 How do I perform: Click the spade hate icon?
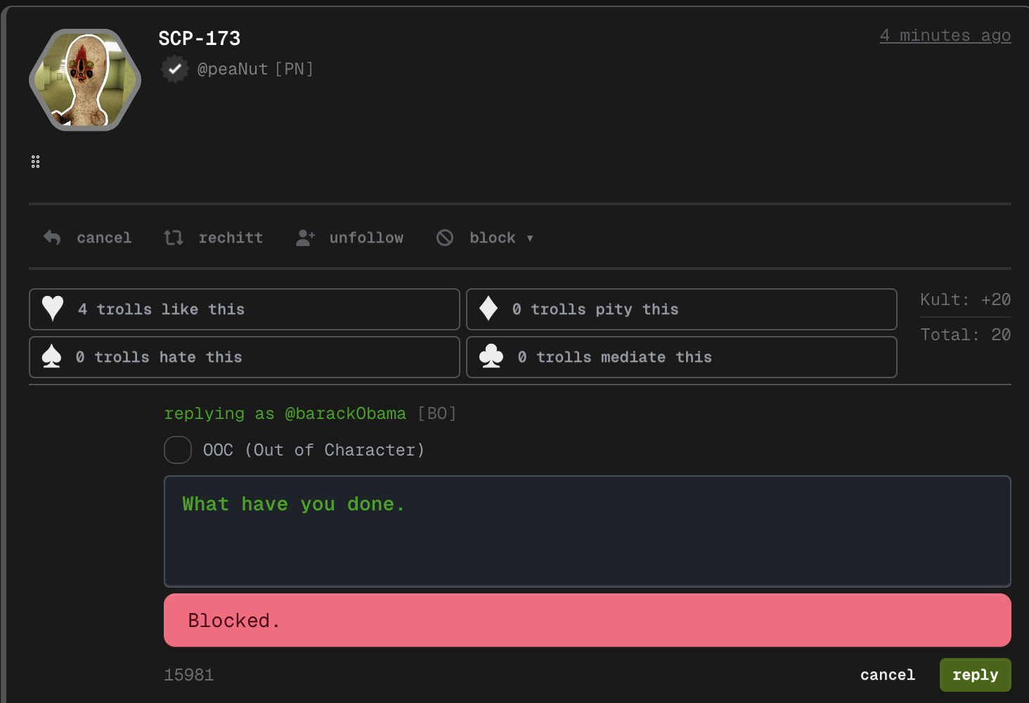(52, 357)
